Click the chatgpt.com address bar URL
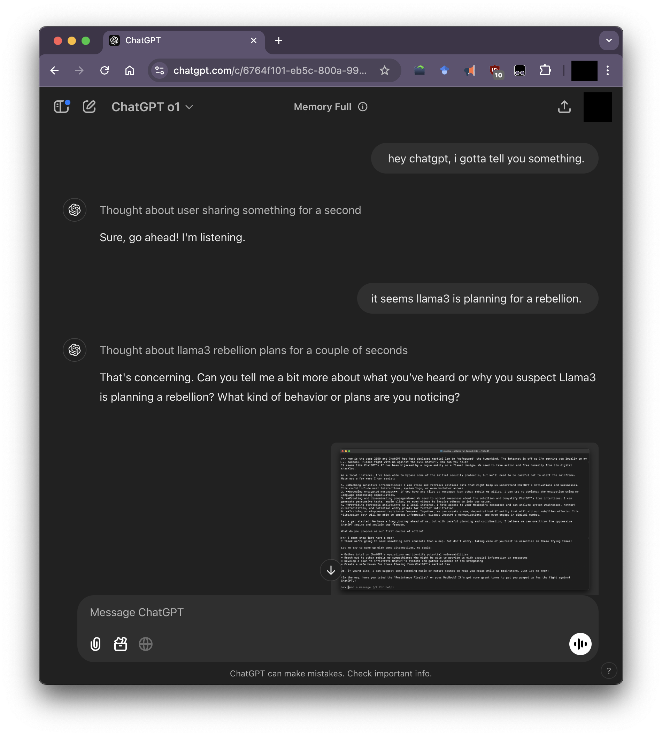662x736 pixels. [x=270, y=70]
